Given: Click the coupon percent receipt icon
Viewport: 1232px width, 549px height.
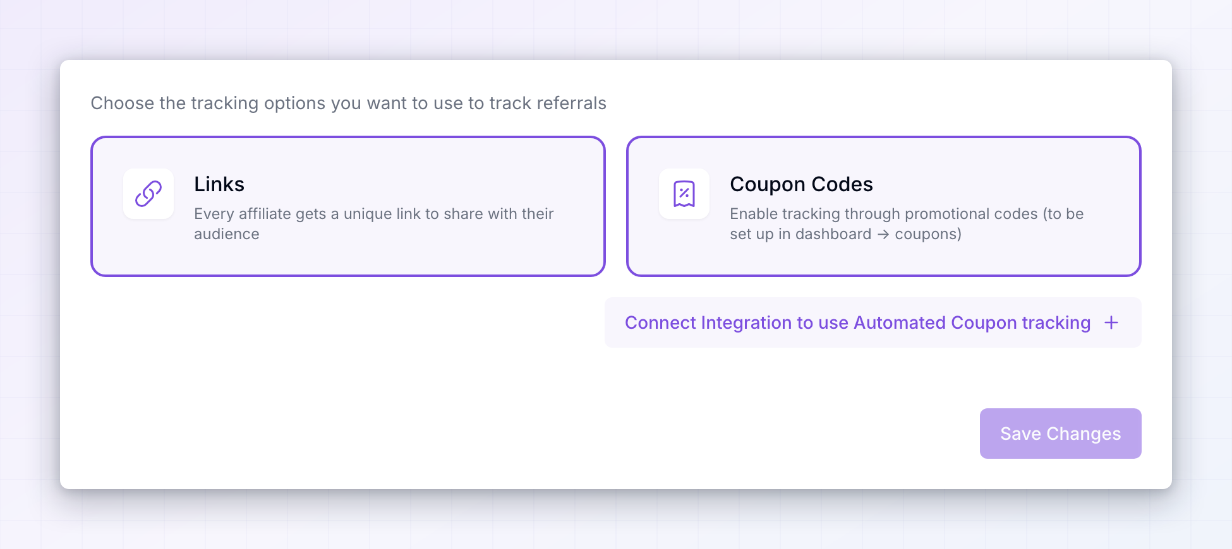Looking at the screenshot, I should click(x=684, y=194).
